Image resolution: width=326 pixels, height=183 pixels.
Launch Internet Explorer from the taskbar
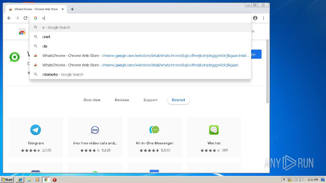tap(20, 180)
